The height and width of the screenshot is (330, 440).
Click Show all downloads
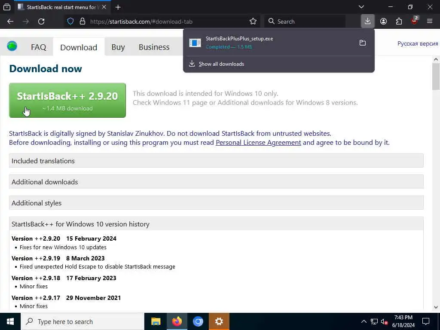coord(221,64)
